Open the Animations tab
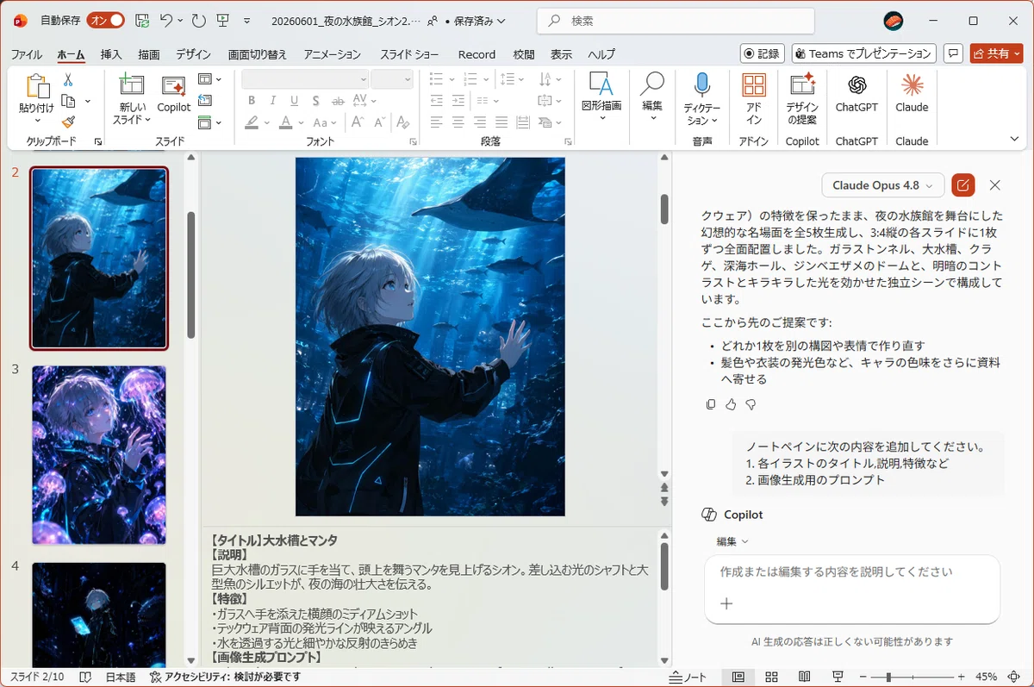The image size is (1034, 687). (332, 54)
